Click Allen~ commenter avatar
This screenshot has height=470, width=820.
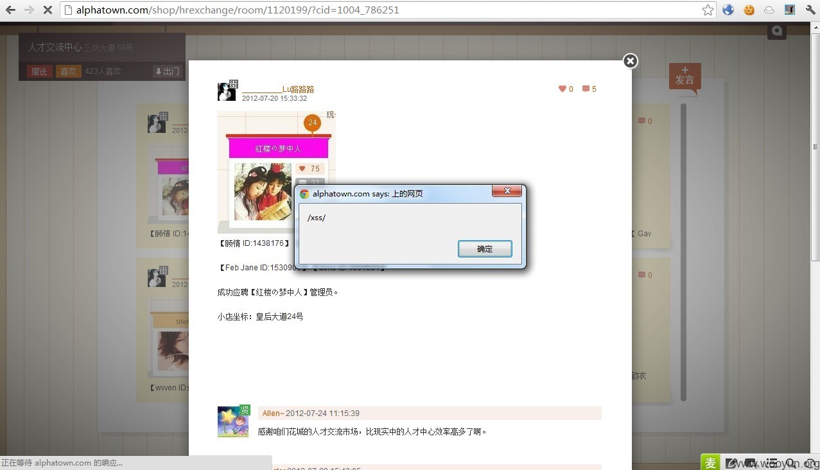point(233,422)
